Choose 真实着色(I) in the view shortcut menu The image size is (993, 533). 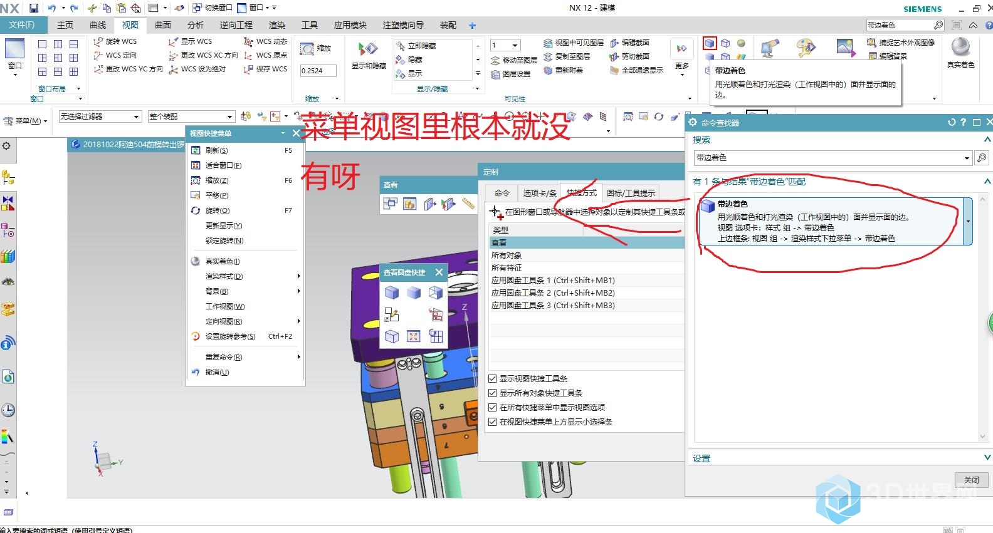pyautogui.click(x=245, y=261)
